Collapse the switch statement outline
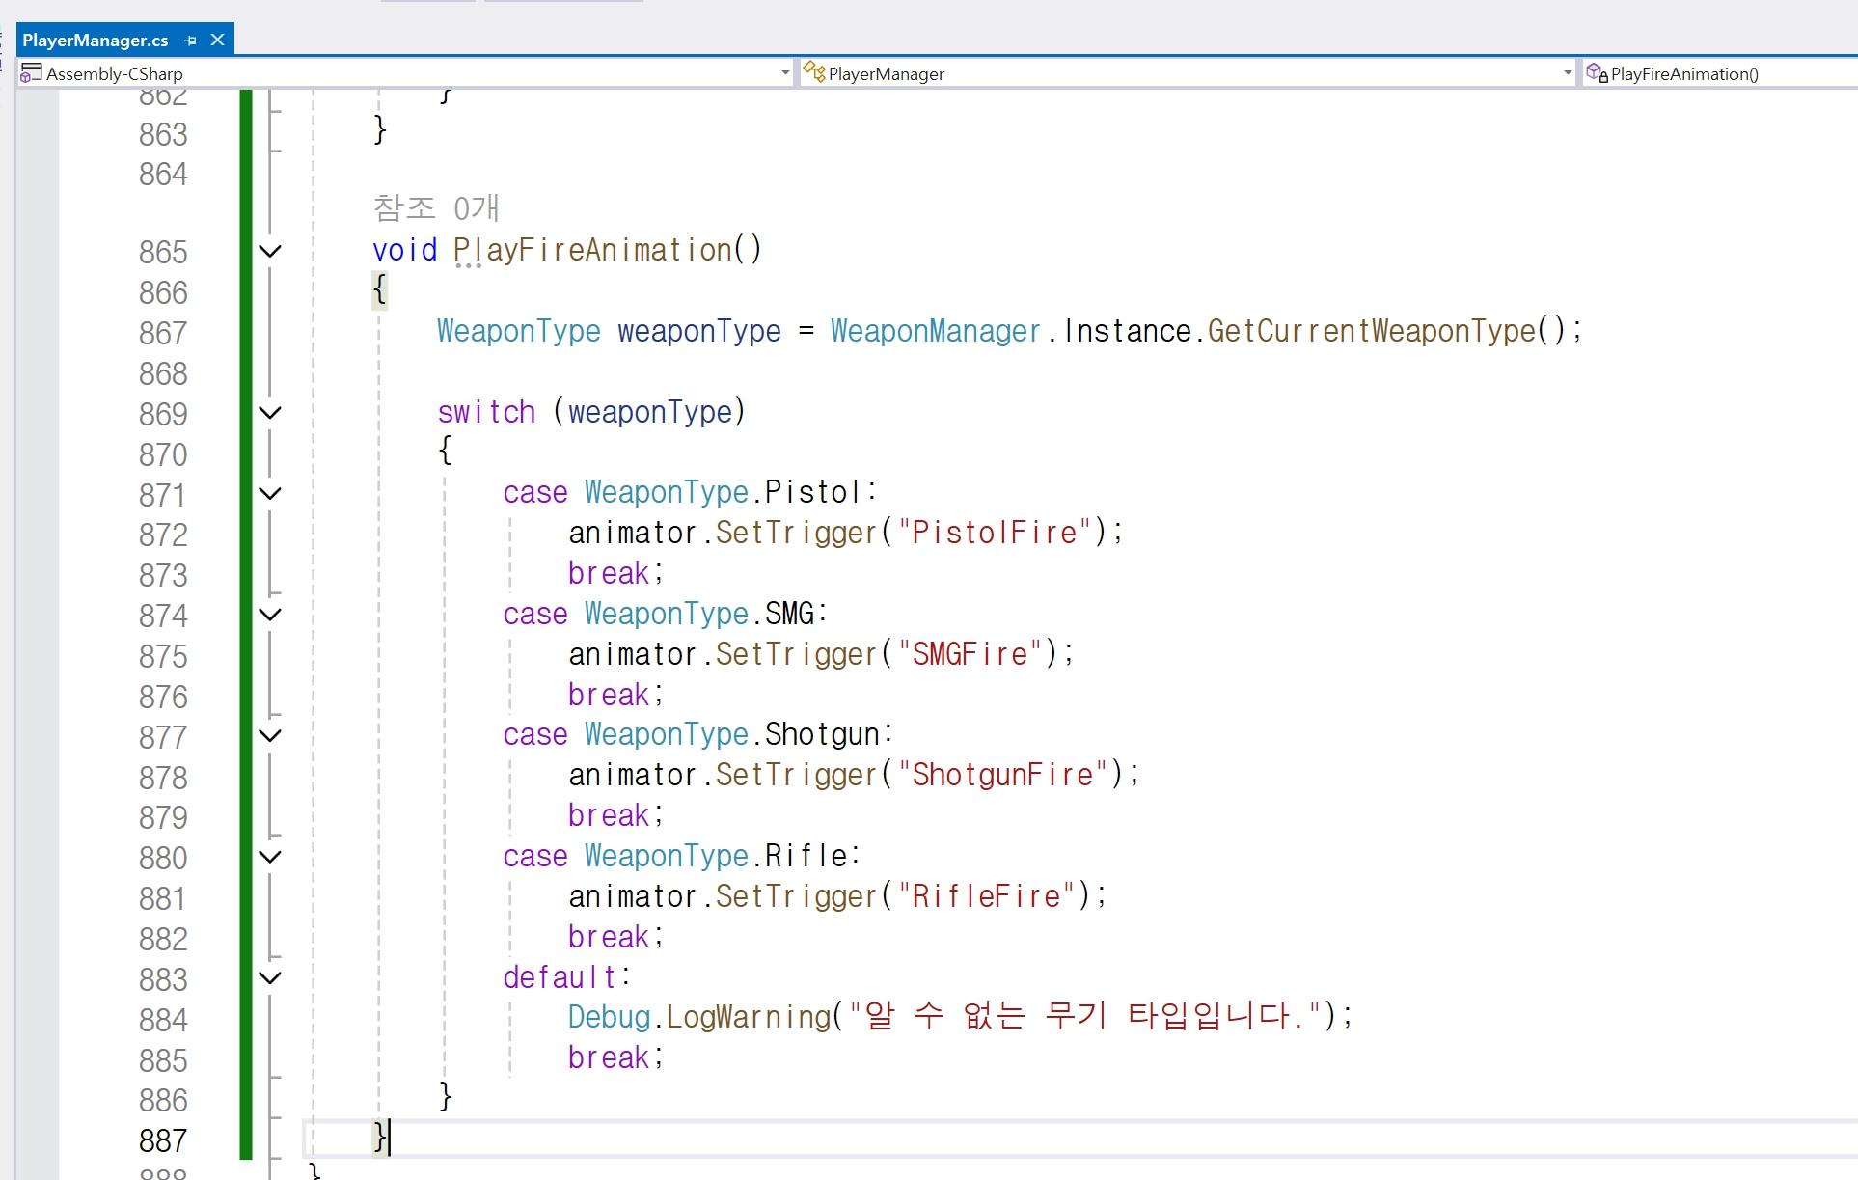Viewport: 1858px width, 1180px height. point(270,413)
